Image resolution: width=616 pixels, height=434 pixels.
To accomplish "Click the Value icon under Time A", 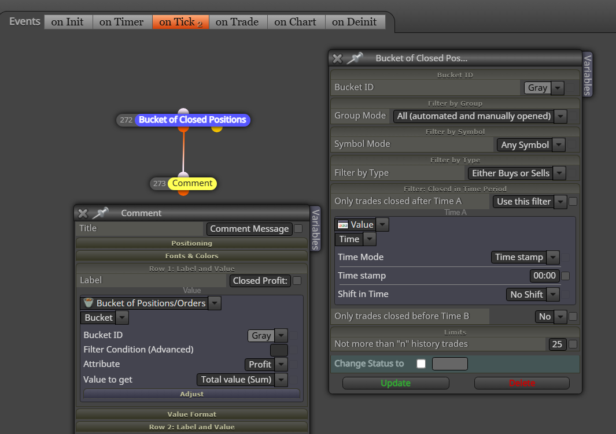I will pyautogui.click(x=343, y=224).
